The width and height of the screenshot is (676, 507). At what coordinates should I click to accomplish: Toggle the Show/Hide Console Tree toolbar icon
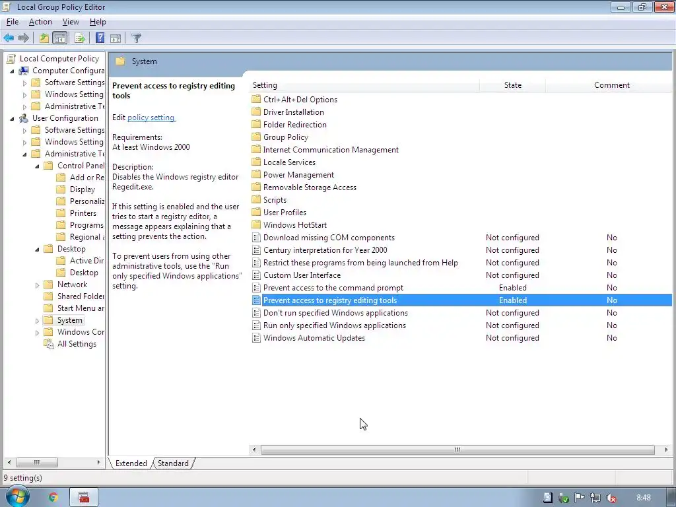pyautogui.click(x=60, y=38)
